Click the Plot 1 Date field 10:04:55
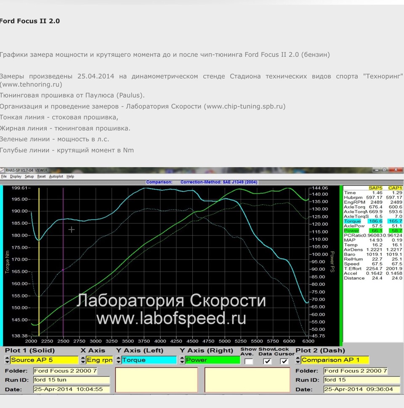 coord(72,389)
